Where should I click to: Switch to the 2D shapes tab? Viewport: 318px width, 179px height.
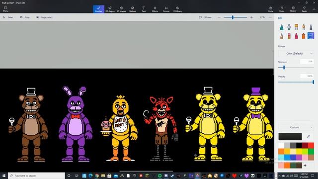pyautogui.click(x=110, y=9)
